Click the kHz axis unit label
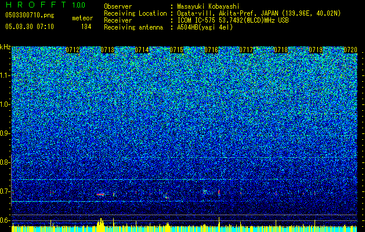Viewport: 365px width, 232px height. point(5,47)
